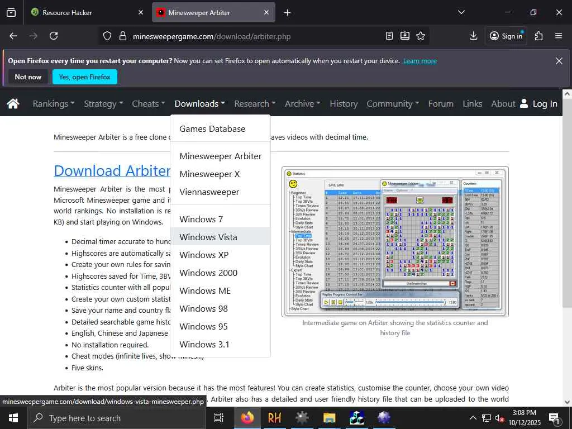This screenshot has height=429, width=572.
Task: Open a new browser tab
Action: pos(288,12)
